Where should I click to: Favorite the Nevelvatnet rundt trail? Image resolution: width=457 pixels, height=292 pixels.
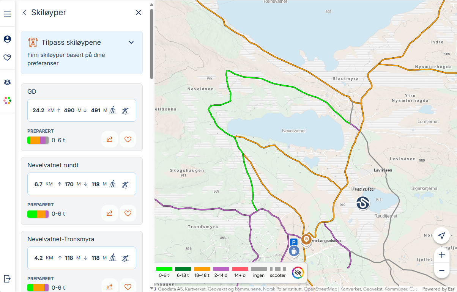pos(128,214)
